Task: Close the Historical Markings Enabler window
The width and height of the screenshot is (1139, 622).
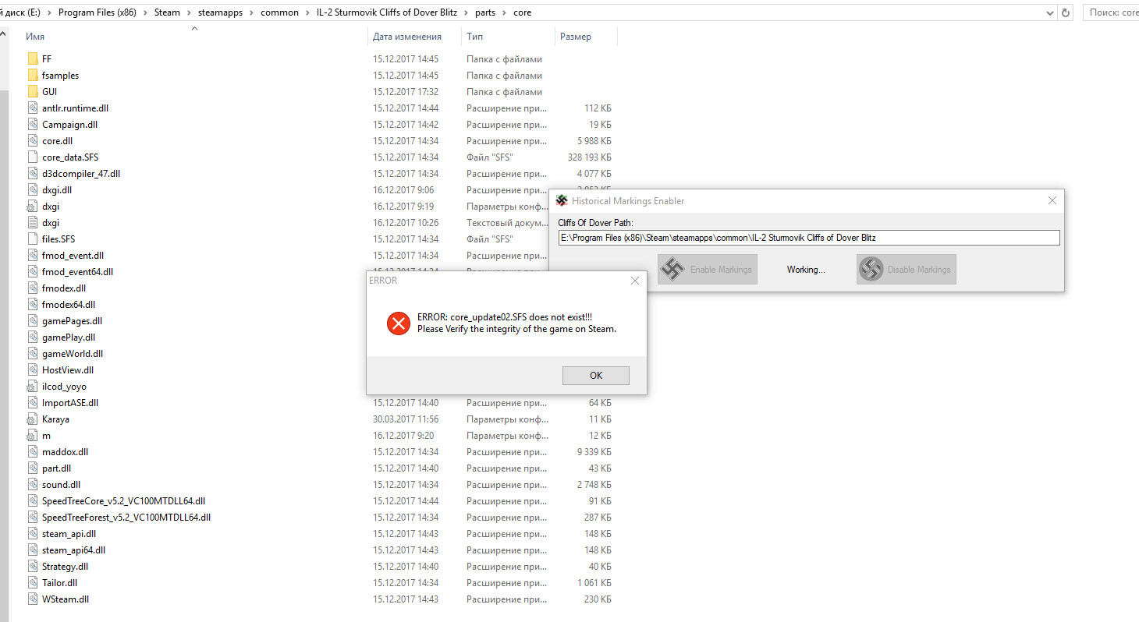Action: coord(1052,200)
